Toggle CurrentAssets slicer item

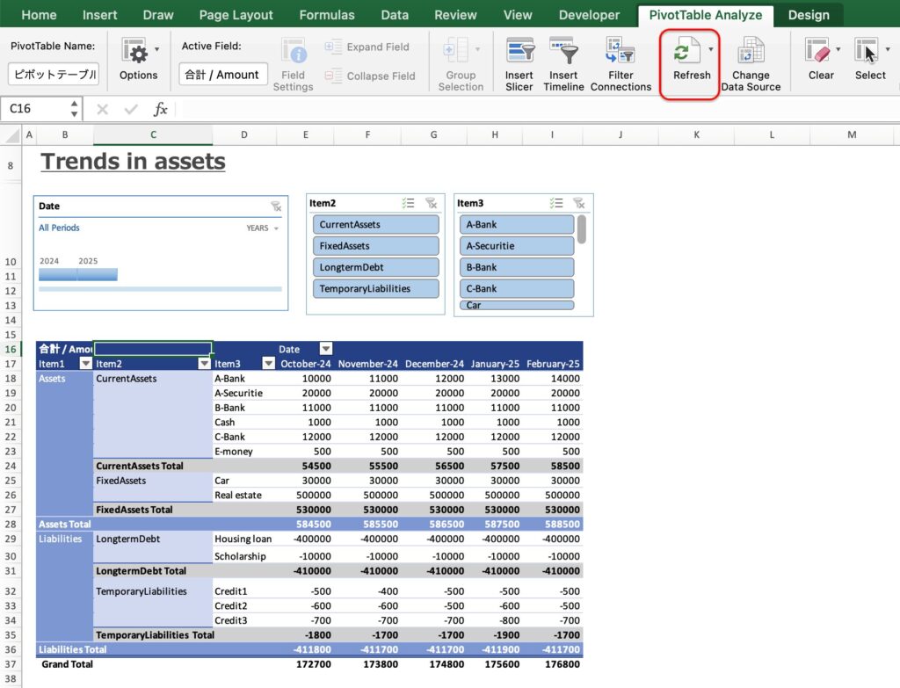(376, 224)
